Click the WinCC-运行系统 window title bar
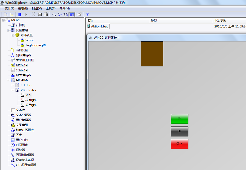This screenshot has width=246, height=170. click(x=166, y=37)
